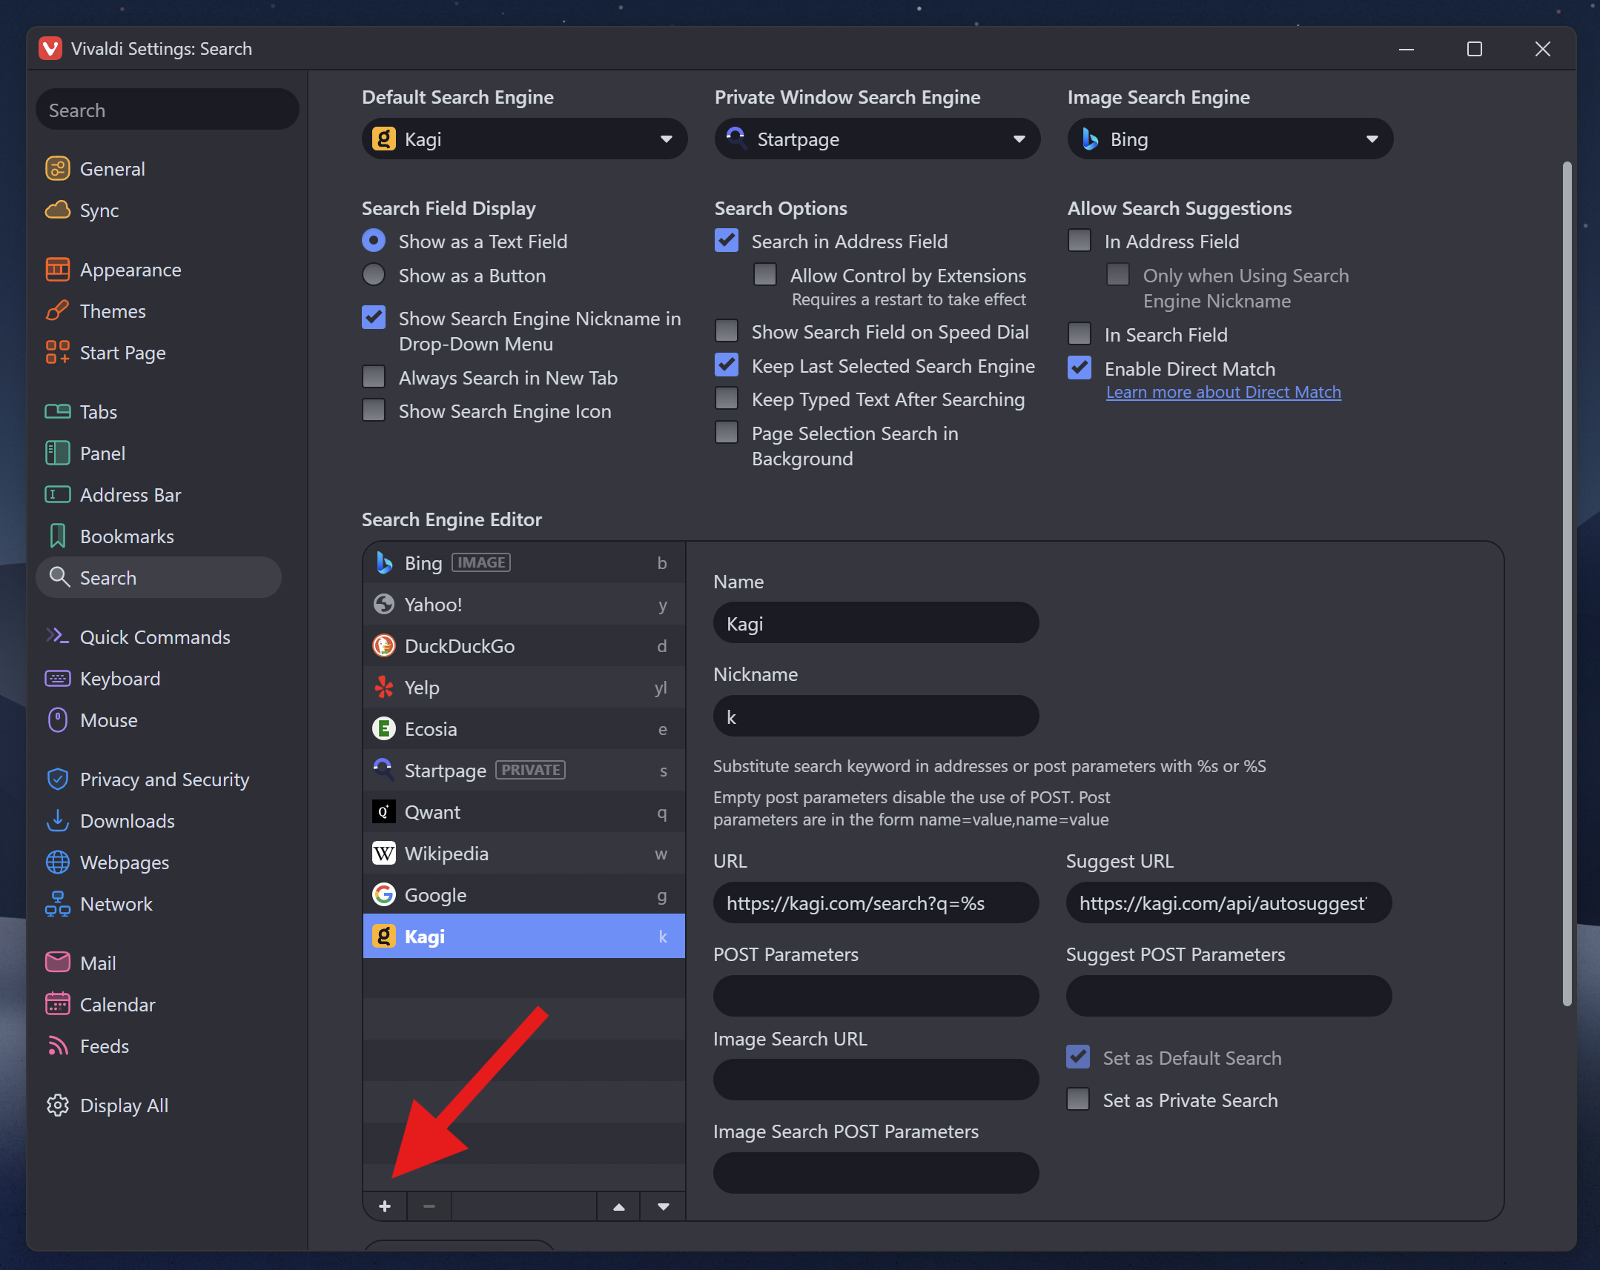Open General settings icon in sidebar

coord(58,168)
